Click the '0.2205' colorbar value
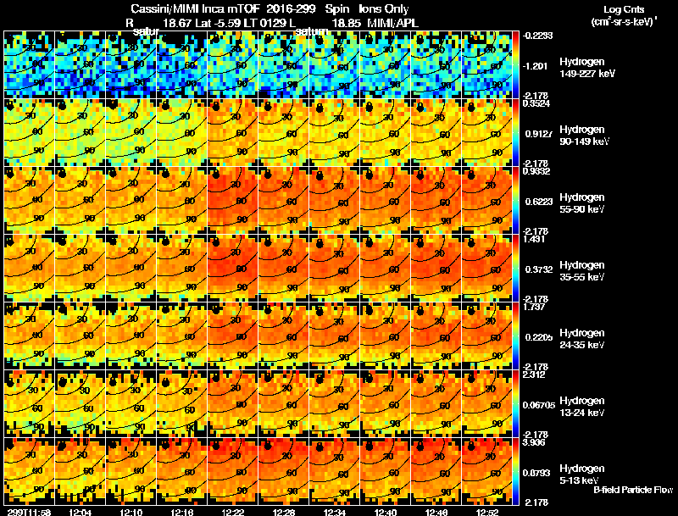678x516 pixels. click(x=538, y=337)
